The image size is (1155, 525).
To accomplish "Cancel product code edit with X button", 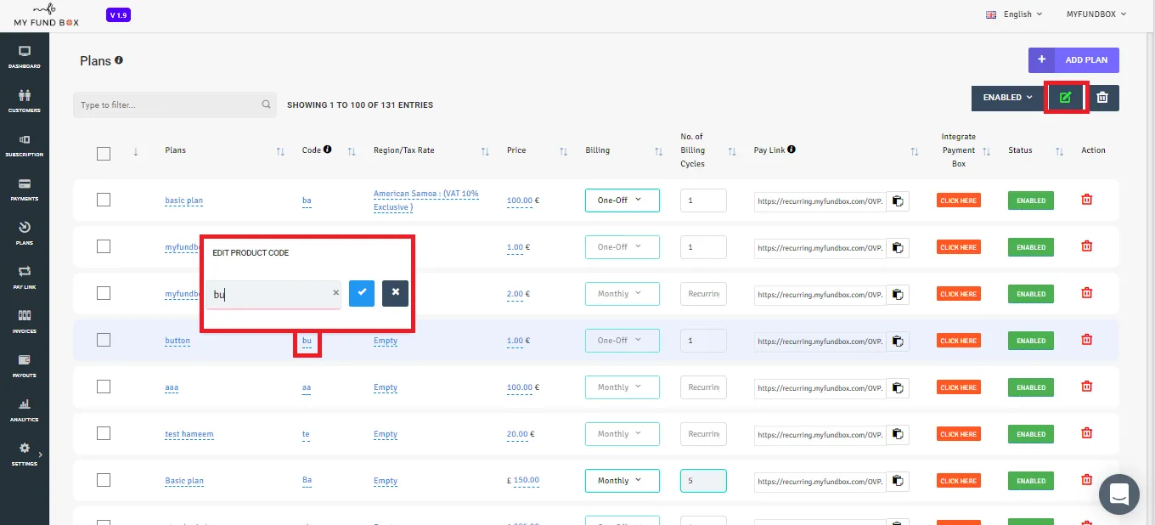I will point(395,293).
